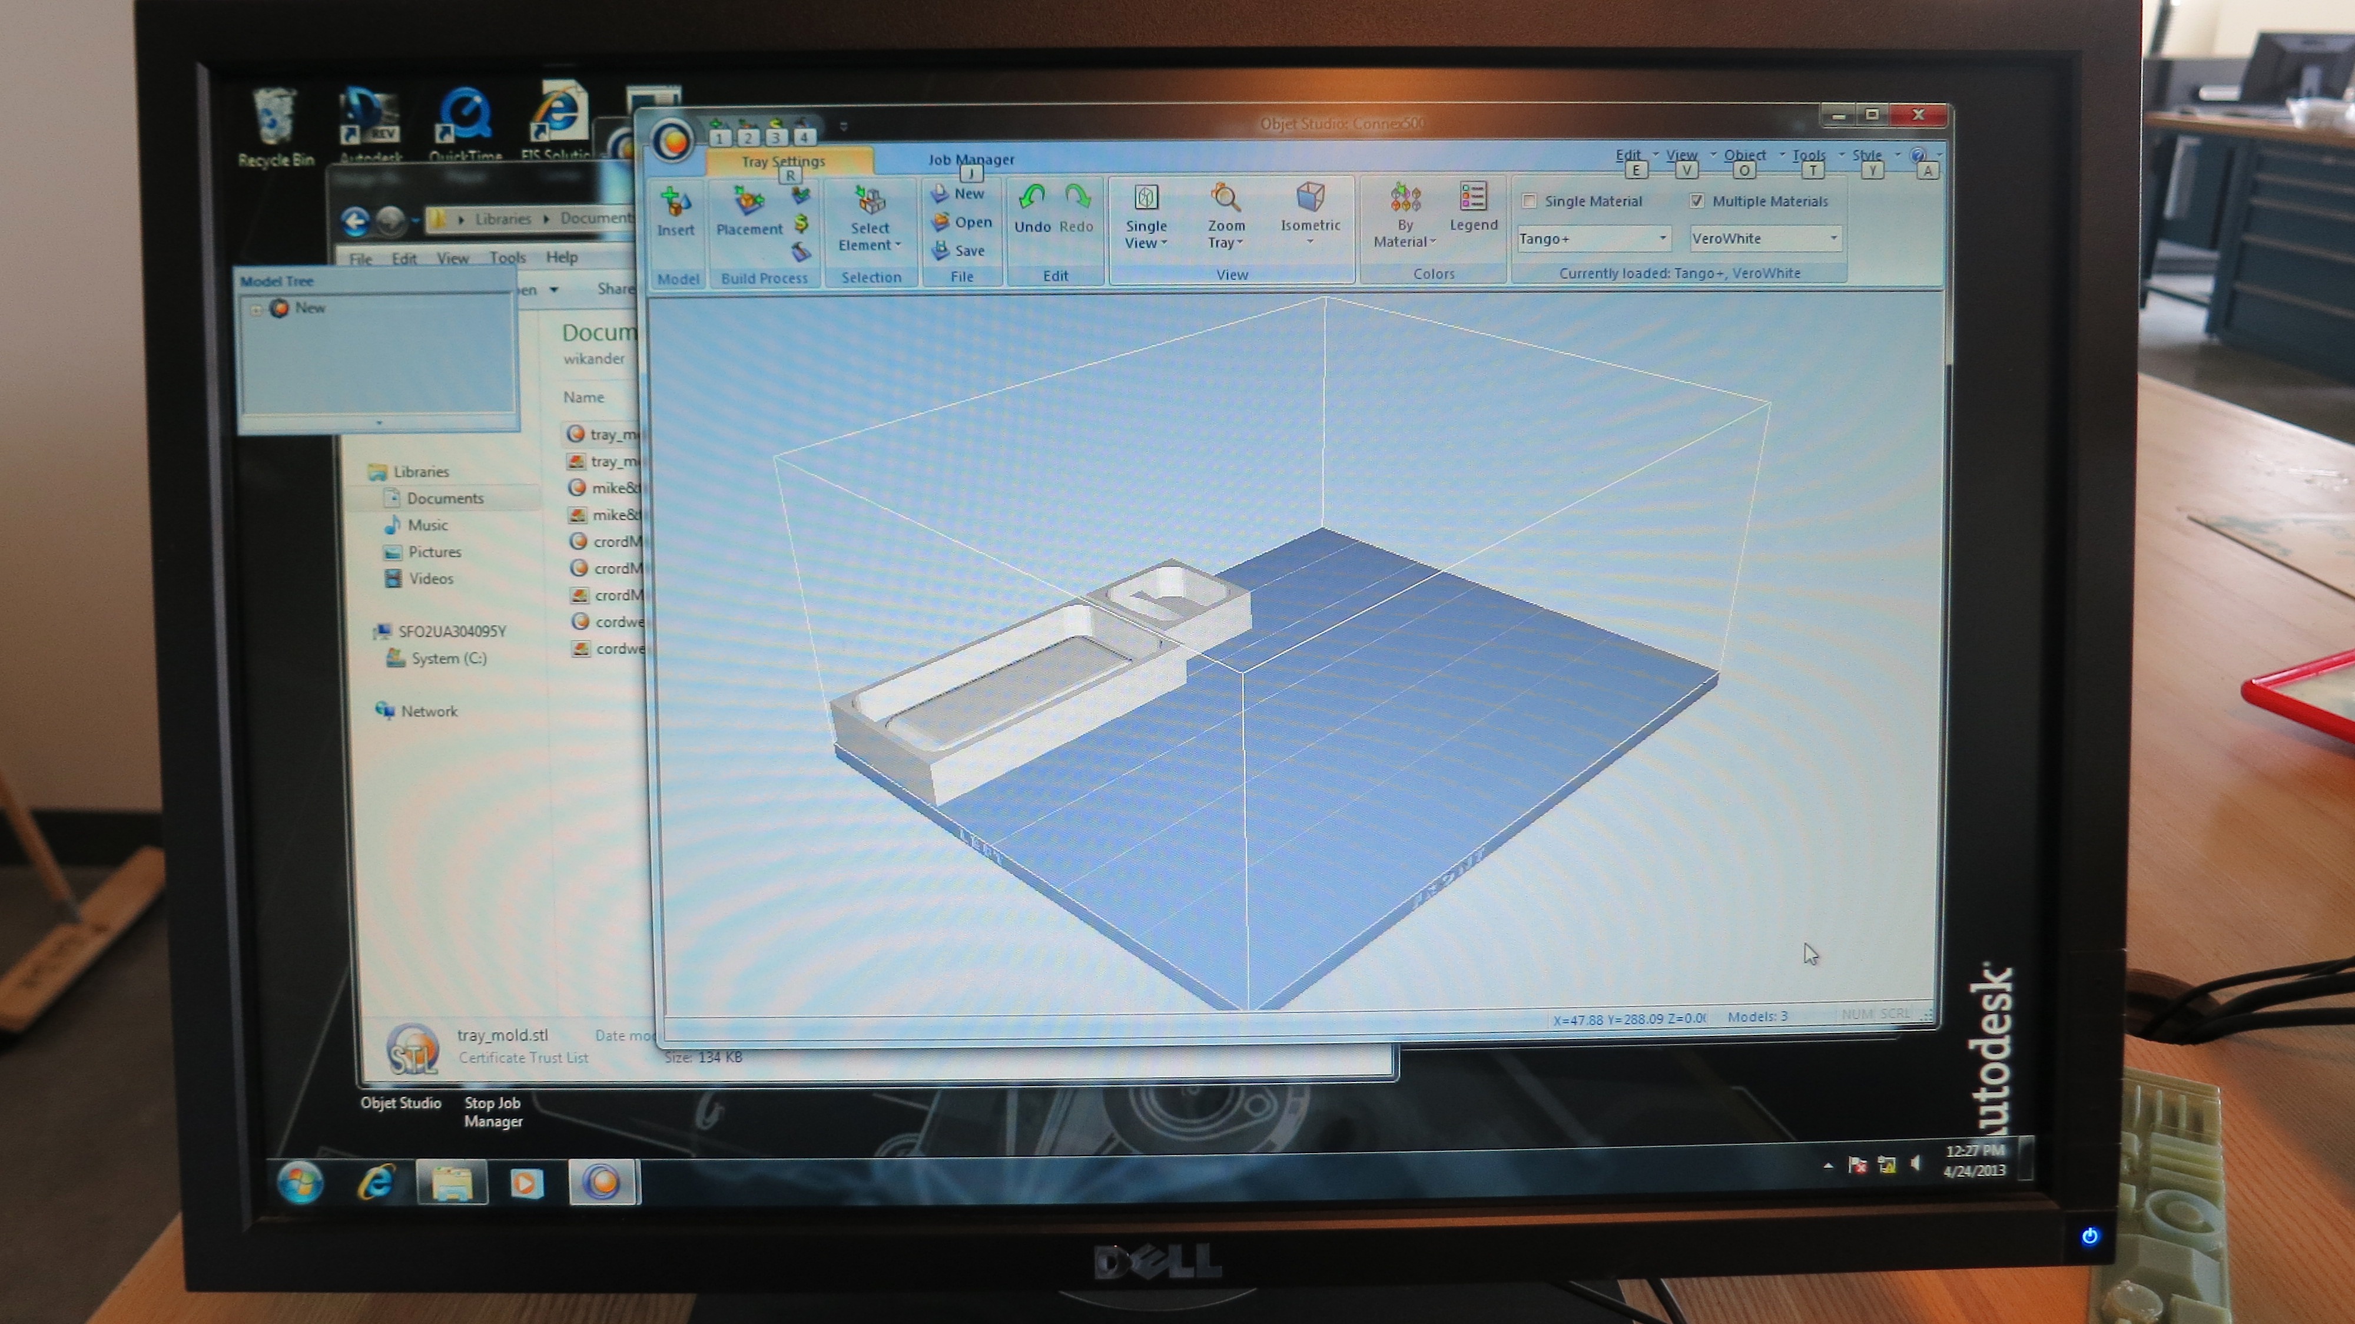Enable the Single Material checkbox
Viewport: 2355px width, 1324px height.
coord(1530,201)
